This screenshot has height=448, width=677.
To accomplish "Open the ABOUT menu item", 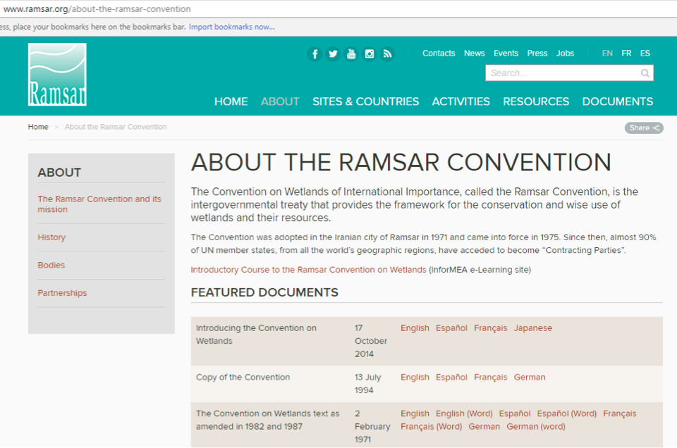I will pyautogui.click(x=280, y=101).
